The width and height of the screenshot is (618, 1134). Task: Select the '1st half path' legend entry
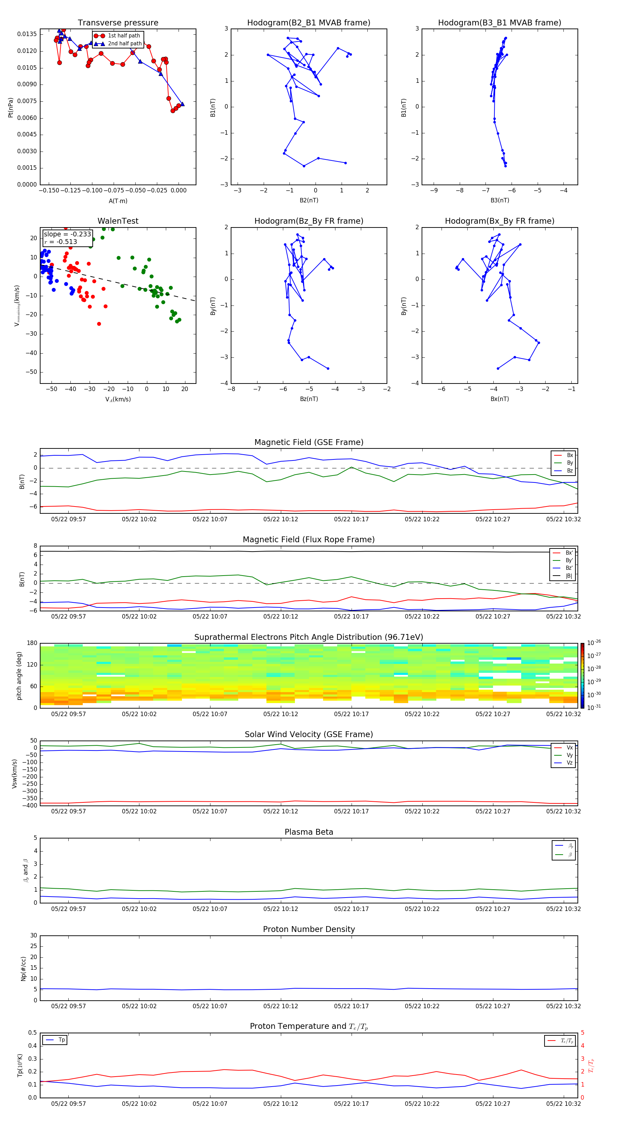click(117, 36)
